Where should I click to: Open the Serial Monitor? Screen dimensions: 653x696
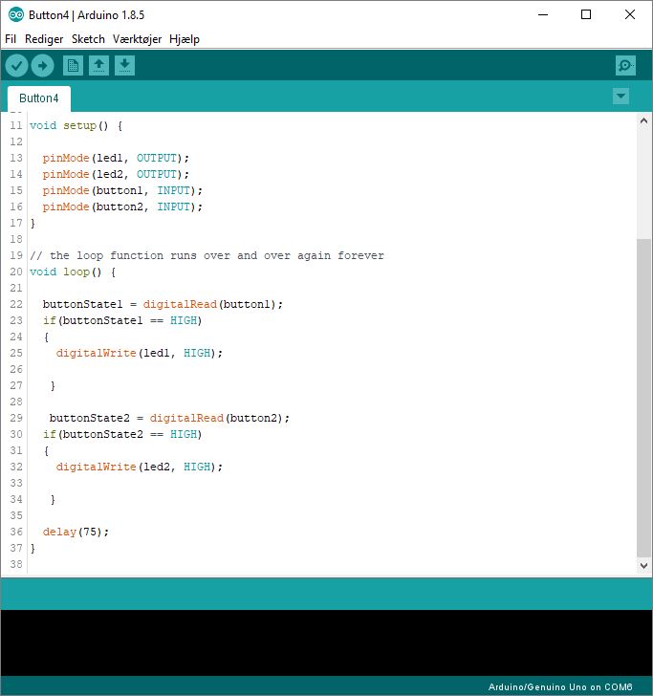[625, 66]
